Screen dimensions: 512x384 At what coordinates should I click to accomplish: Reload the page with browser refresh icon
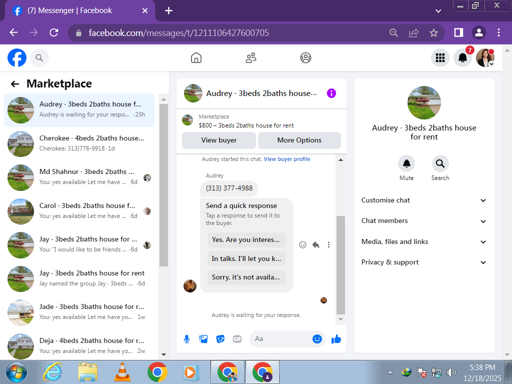click(x=54, y=32)
